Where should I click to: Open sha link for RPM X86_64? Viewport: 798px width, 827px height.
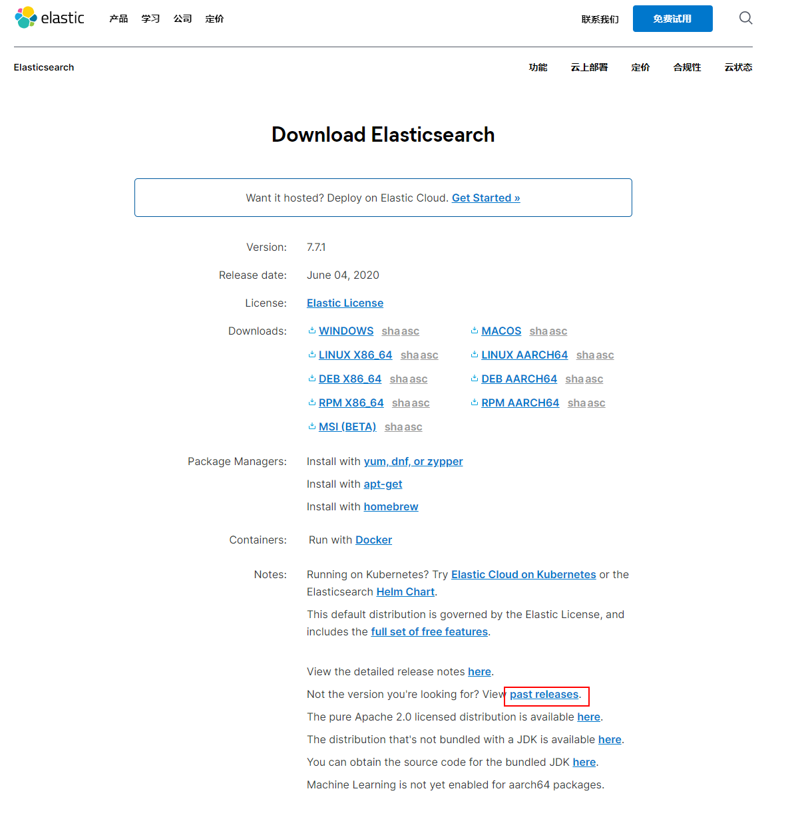tap(401, 403)
